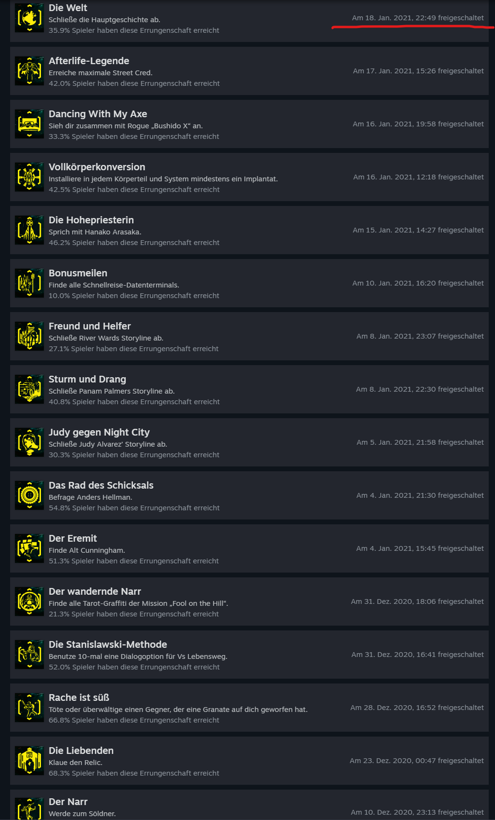Screen dimensions: 495x820
Task: Click the Sturm und Drang icon
Action: [29, 389]
